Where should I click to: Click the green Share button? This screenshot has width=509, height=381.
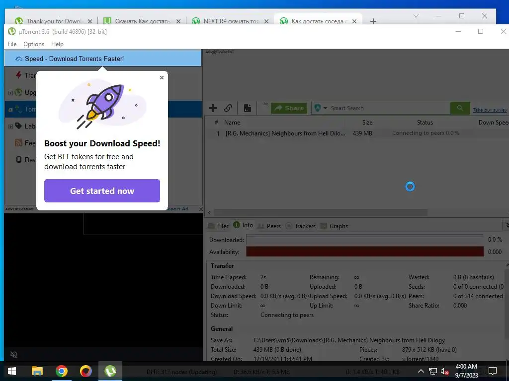click(289, 108)
